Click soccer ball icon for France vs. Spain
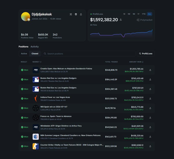Image resolution: width=174 pixels, height=159 pixels. (x=36, y=117)
